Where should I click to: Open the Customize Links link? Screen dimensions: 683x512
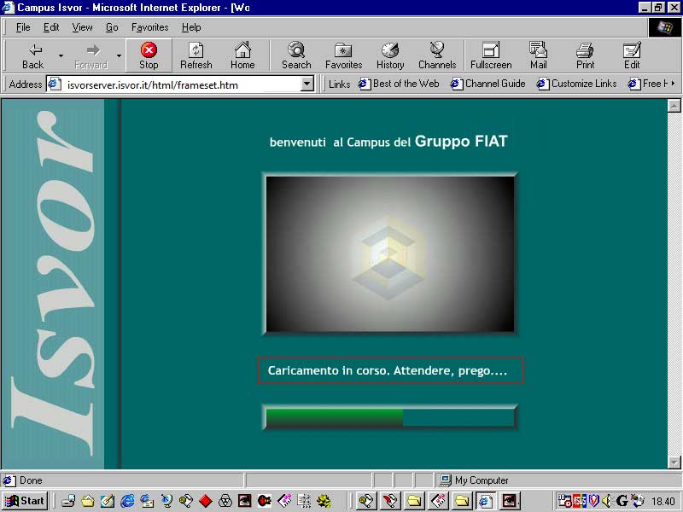[579, 84]
